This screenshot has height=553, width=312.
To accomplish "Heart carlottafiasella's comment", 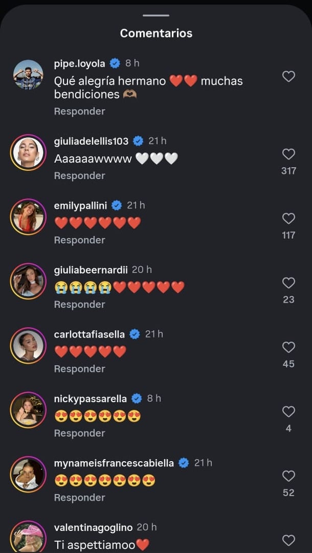I will pos(288,347).
